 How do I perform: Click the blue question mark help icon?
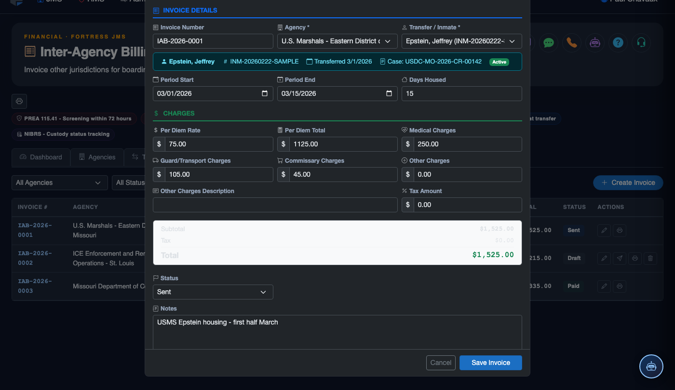tap(618, 42)
